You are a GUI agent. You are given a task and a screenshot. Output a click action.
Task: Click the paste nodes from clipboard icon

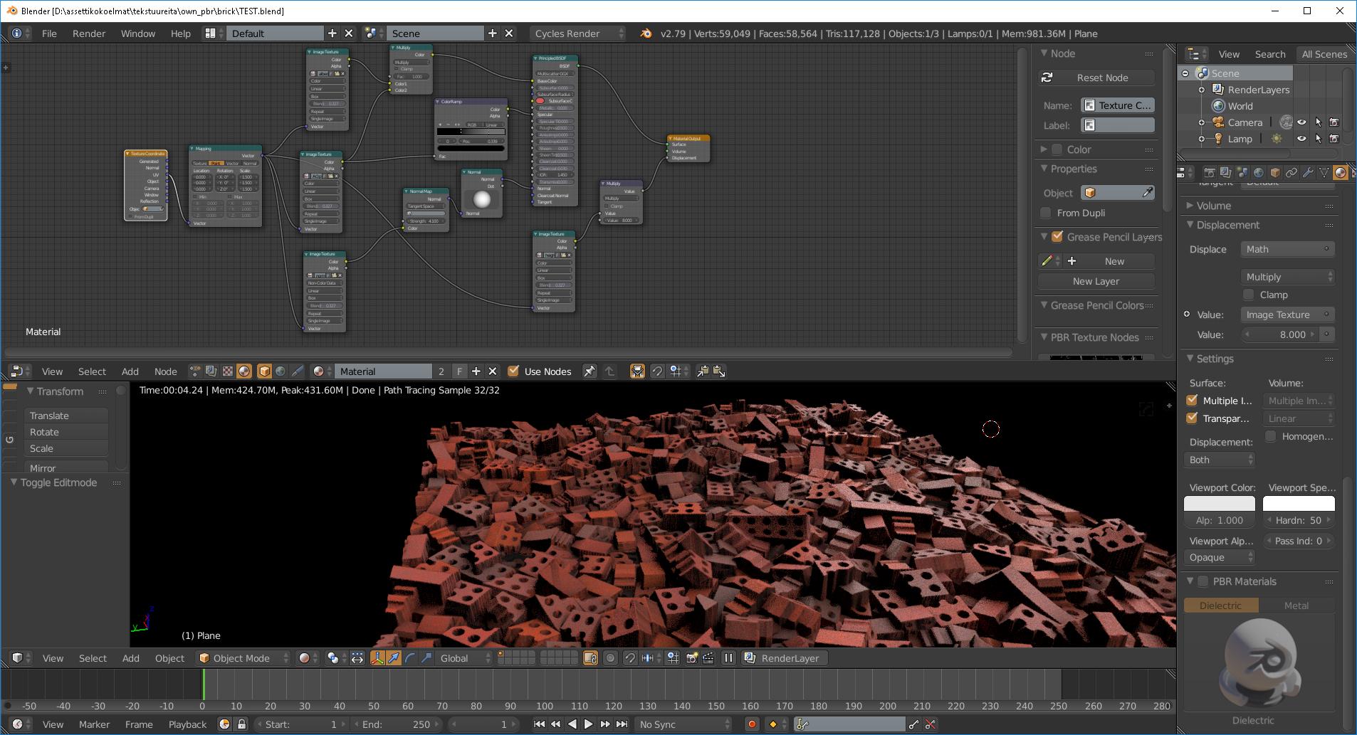tap(719, 371)
